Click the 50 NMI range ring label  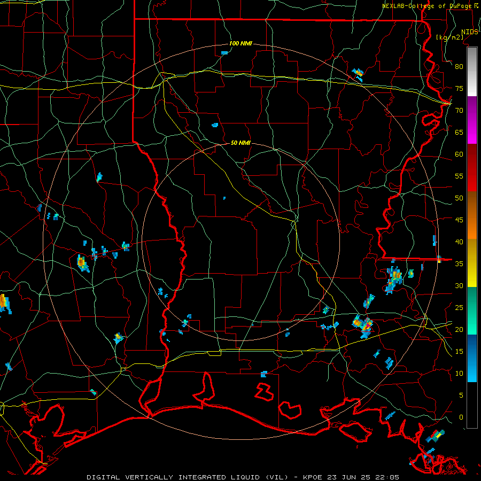(x=241, y=143)
